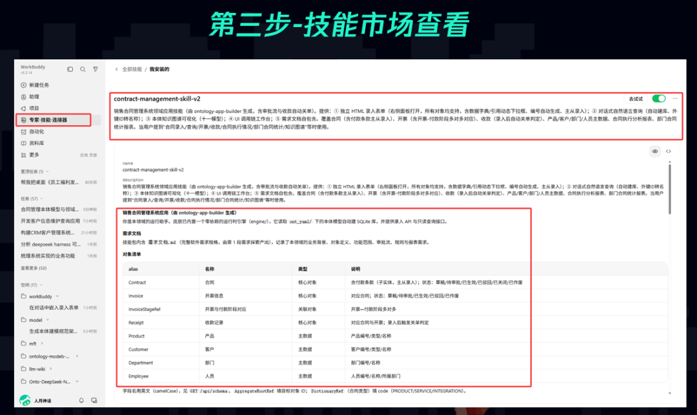Collapse the 空间 (17) section
Screen dimensions: 697x415
[41, 285]
